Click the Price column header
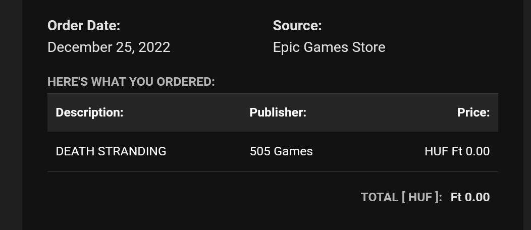 pos(473,112)
